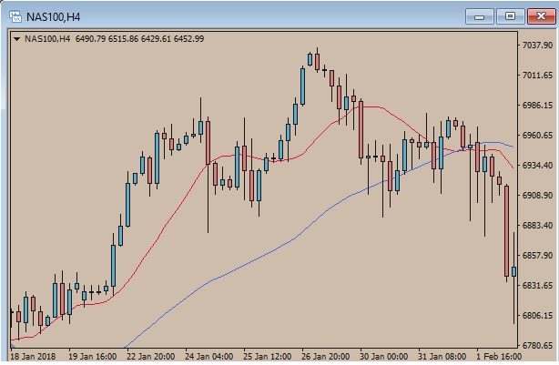
Task: Click the 7011.65 price label
Action: click(537, 75)
